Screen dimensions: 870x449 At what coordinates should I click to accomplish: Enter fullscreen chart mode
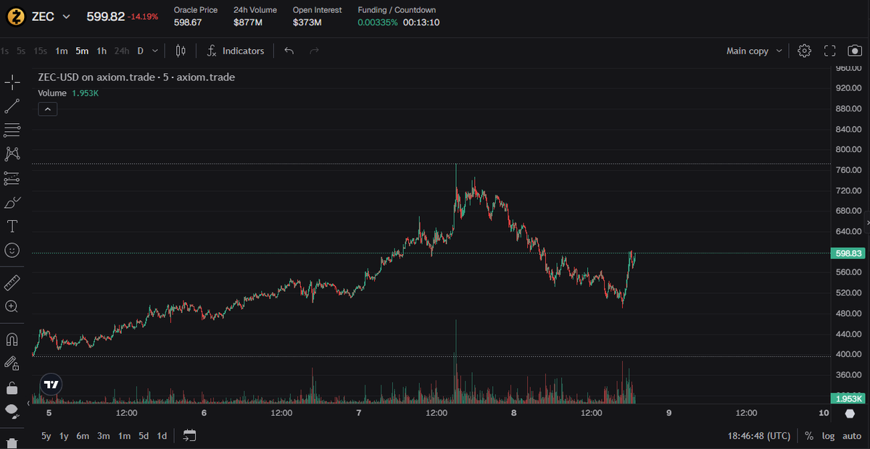point(830,51)
